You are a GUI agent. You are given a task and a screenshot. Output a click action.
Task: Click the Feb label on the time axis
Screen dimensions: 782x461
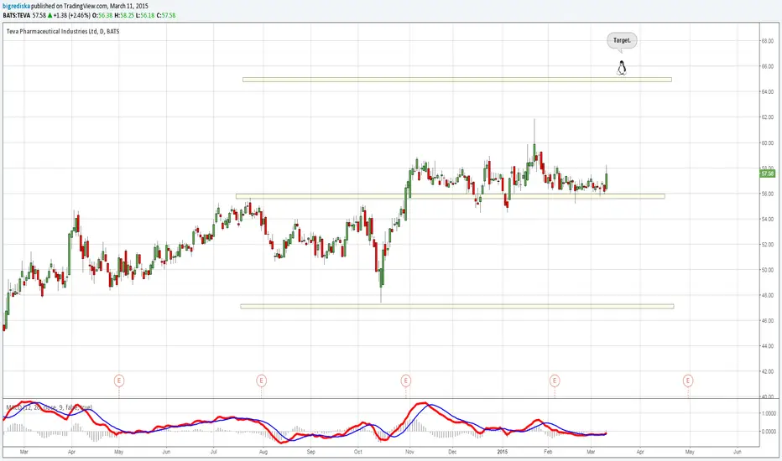coord(548,452)
